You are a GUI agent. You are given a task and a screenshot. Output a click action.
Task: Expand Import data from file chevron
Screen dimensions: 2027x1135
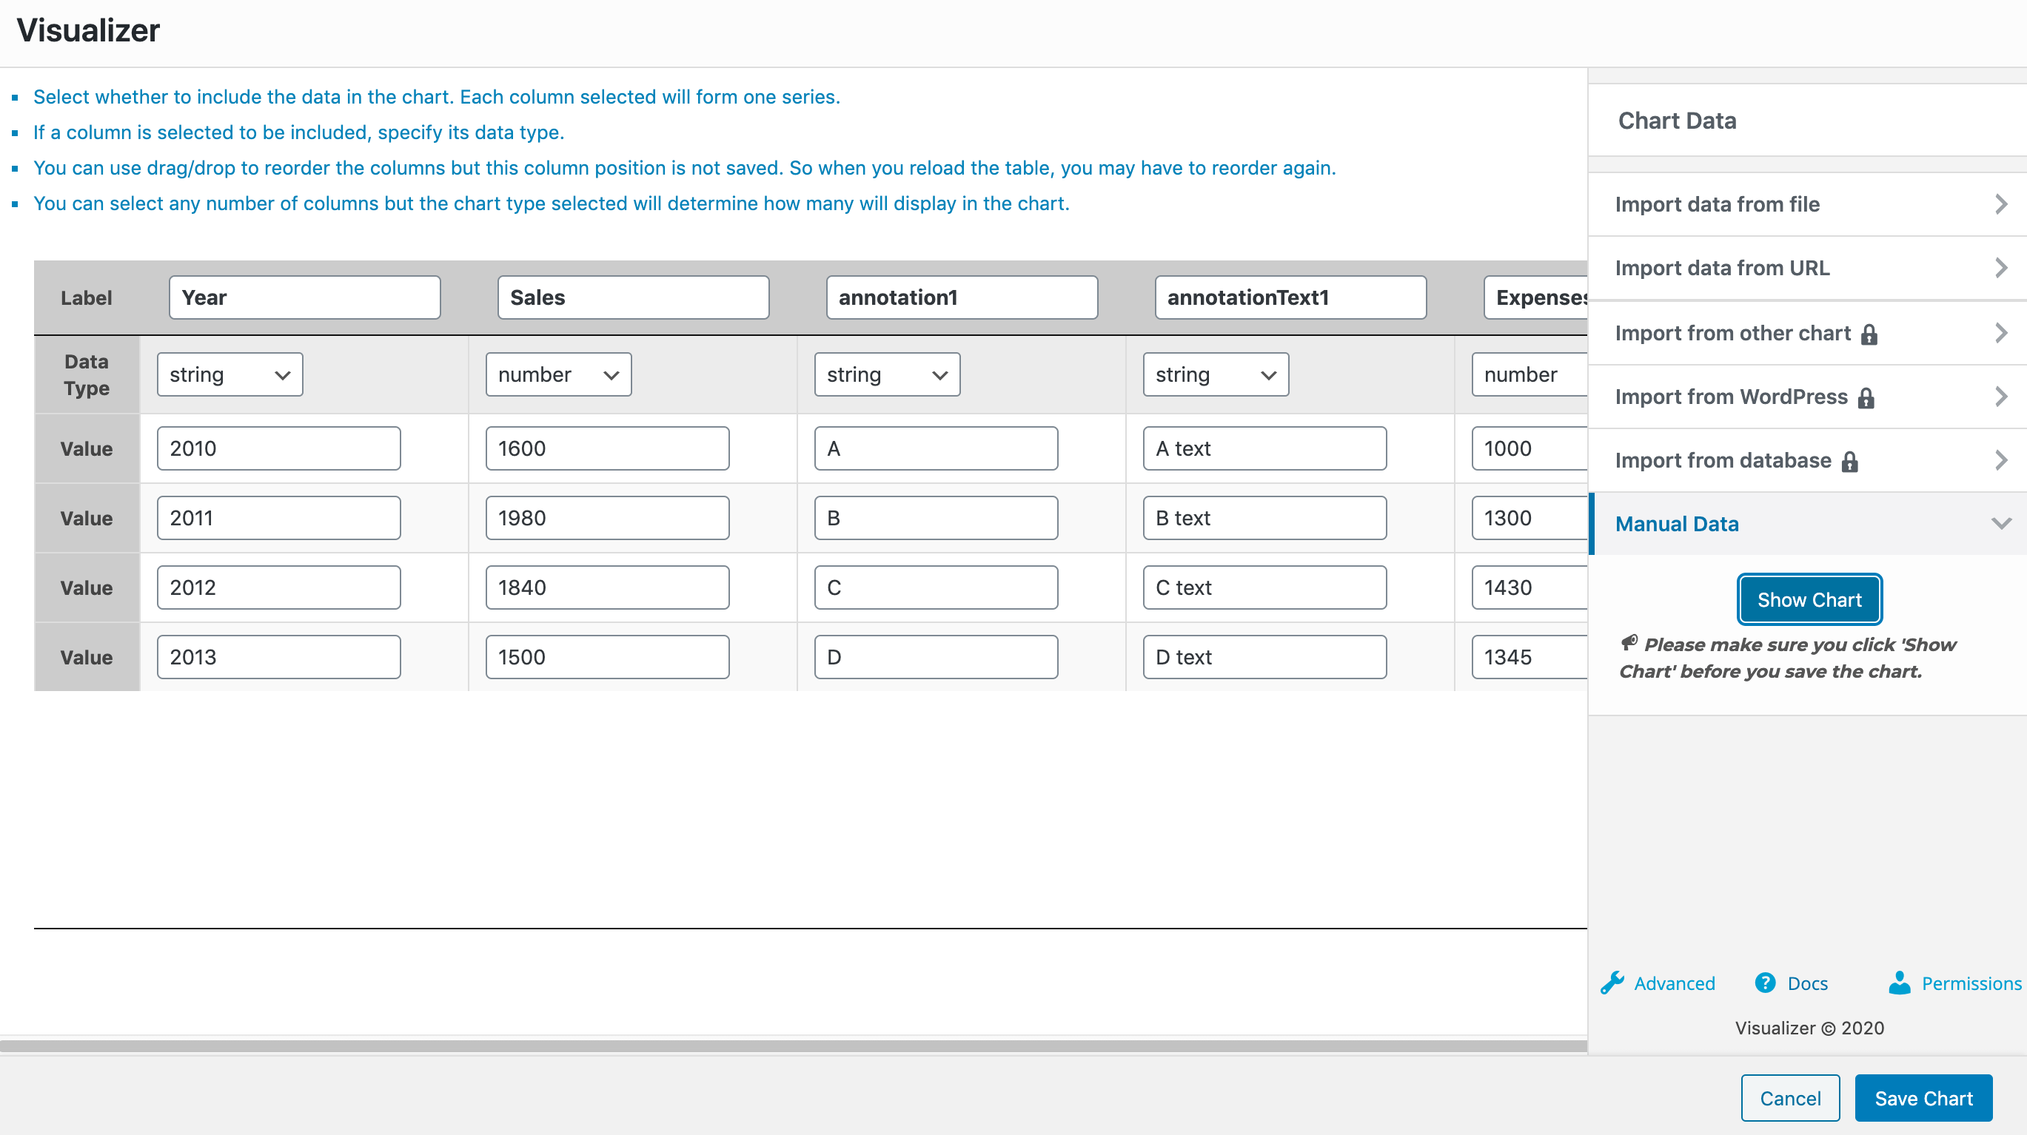click(2001, 204)
